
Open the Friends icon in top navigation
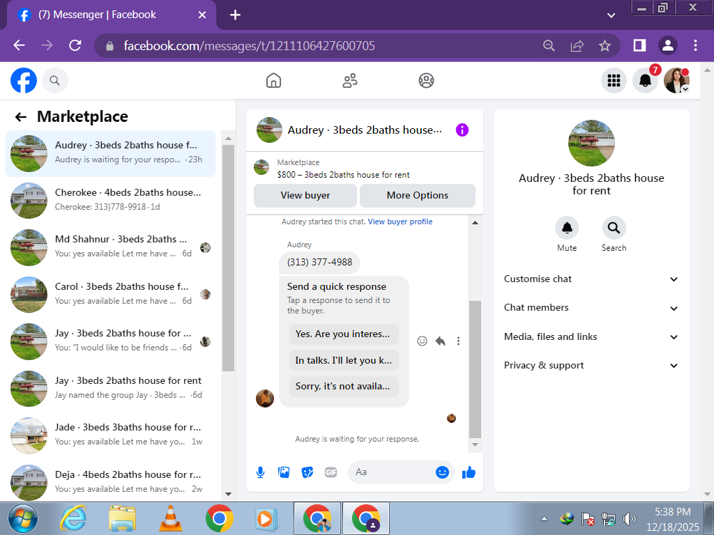click(x=350, y=81)
